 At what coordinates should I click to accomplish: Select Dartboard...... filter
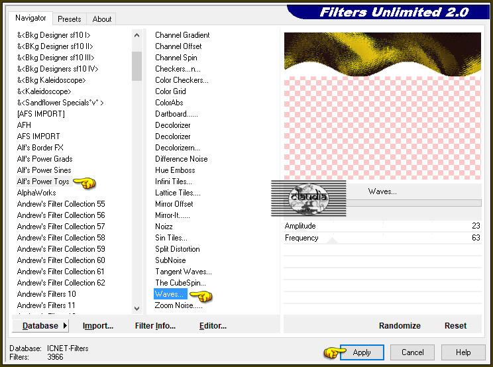tap(176, 114)
